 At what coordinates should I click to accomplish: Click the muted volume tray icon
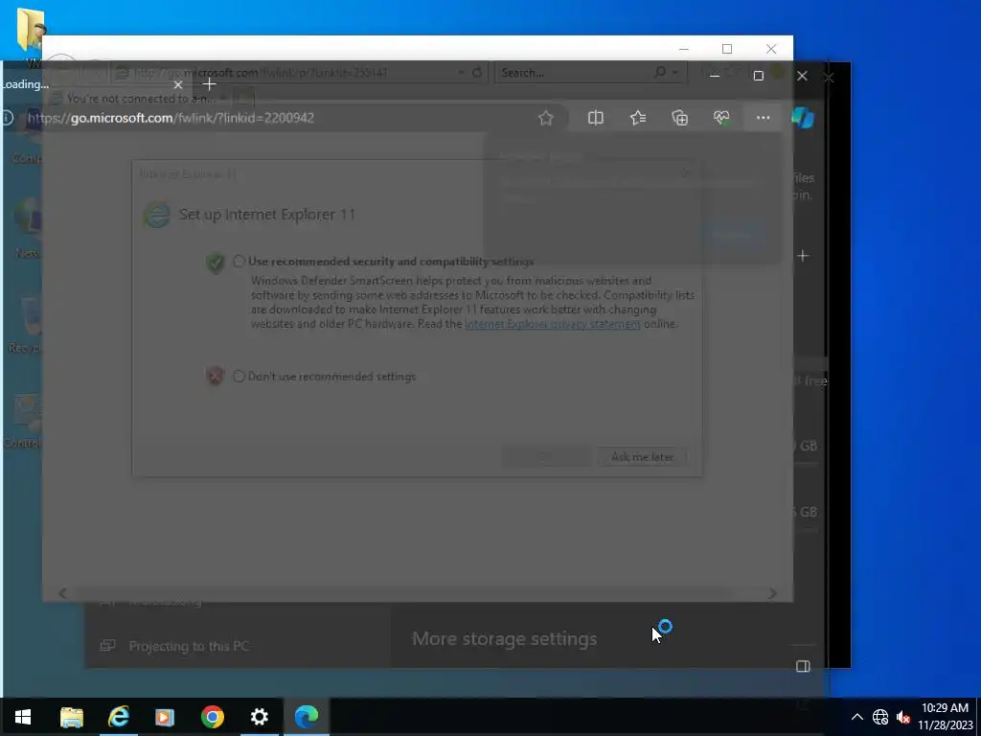coord(902,717)
